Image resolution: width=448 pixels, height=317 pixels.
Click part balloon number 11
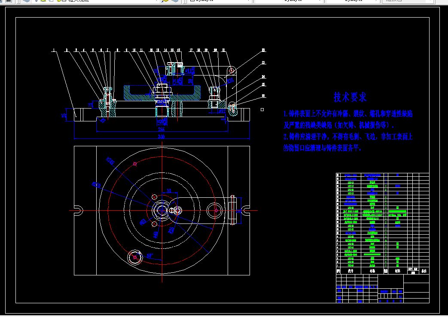click(141, 50)
